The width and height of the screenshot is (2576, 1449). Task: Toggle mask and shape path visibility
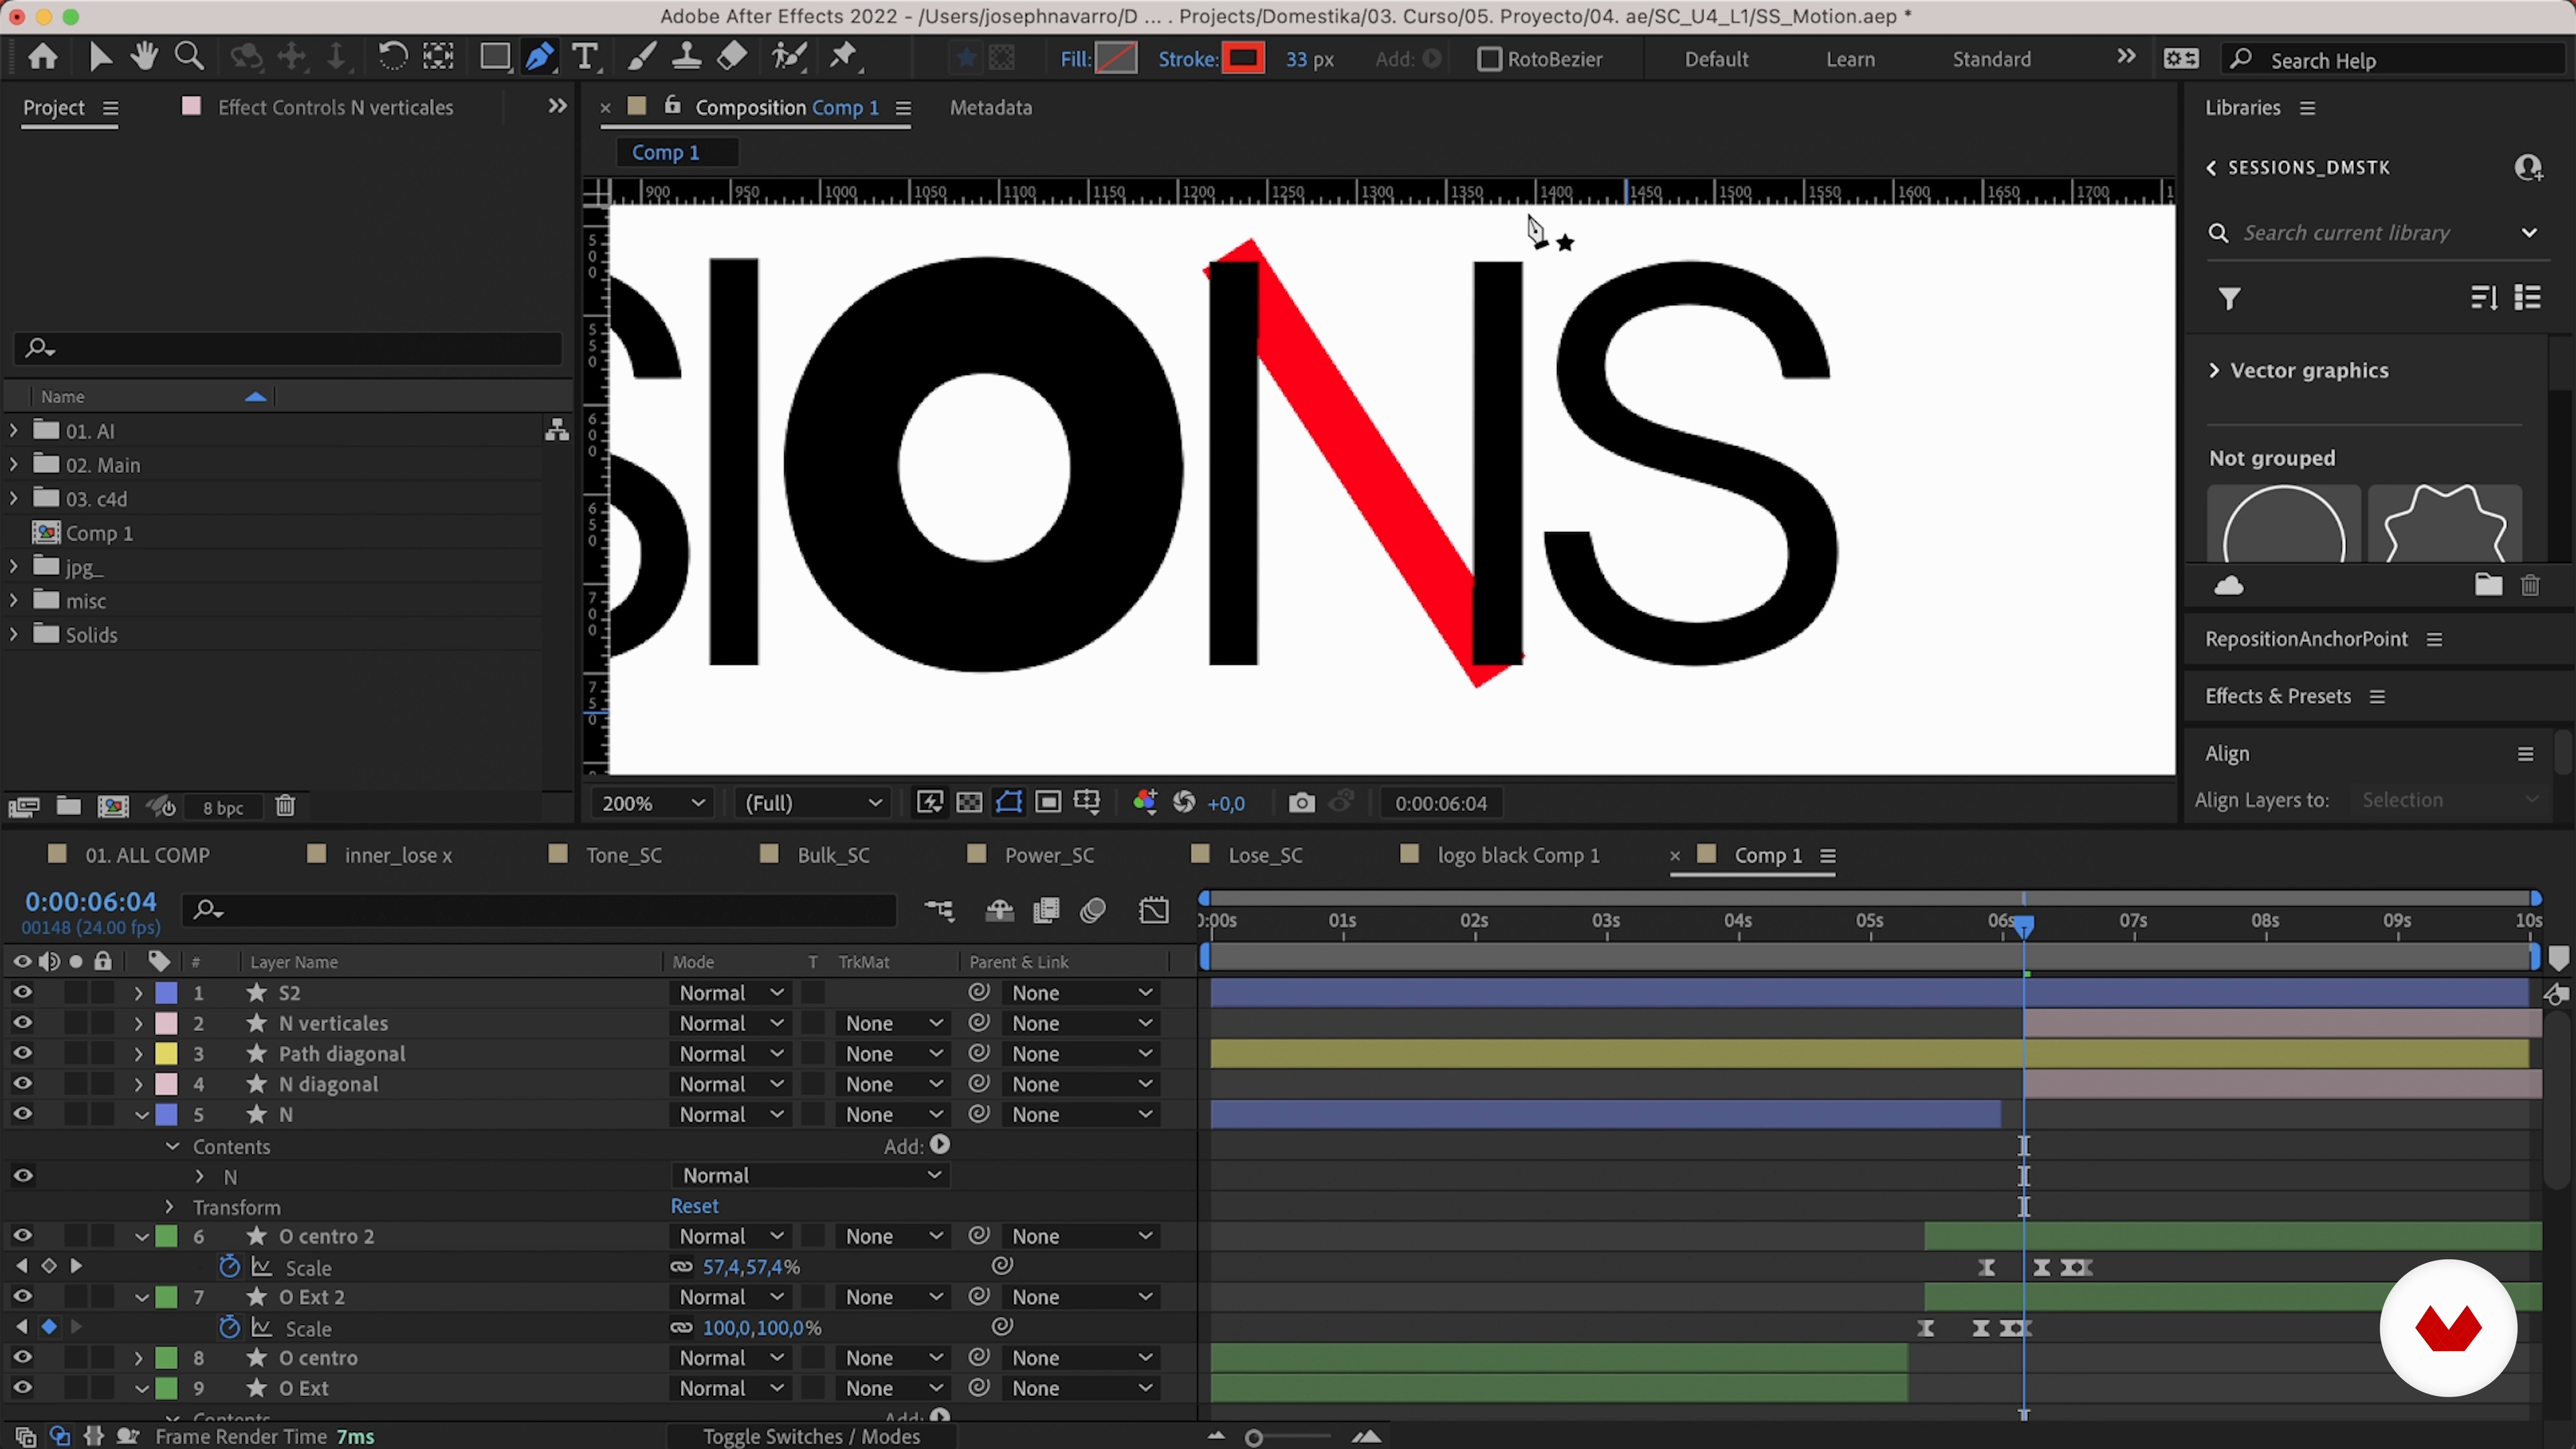1009,803
